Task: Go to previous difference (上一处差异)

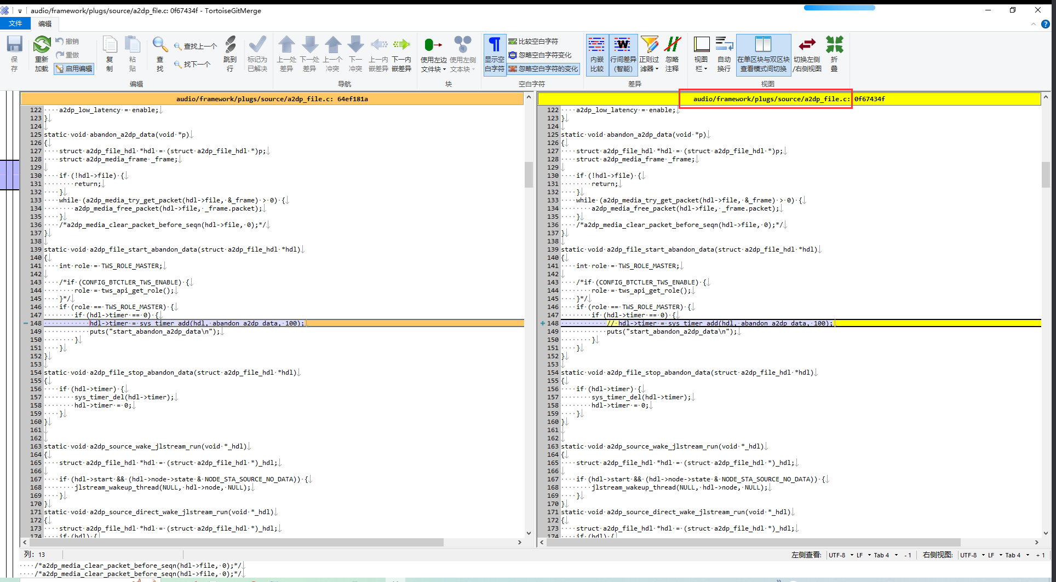Action: pos(286,54)
